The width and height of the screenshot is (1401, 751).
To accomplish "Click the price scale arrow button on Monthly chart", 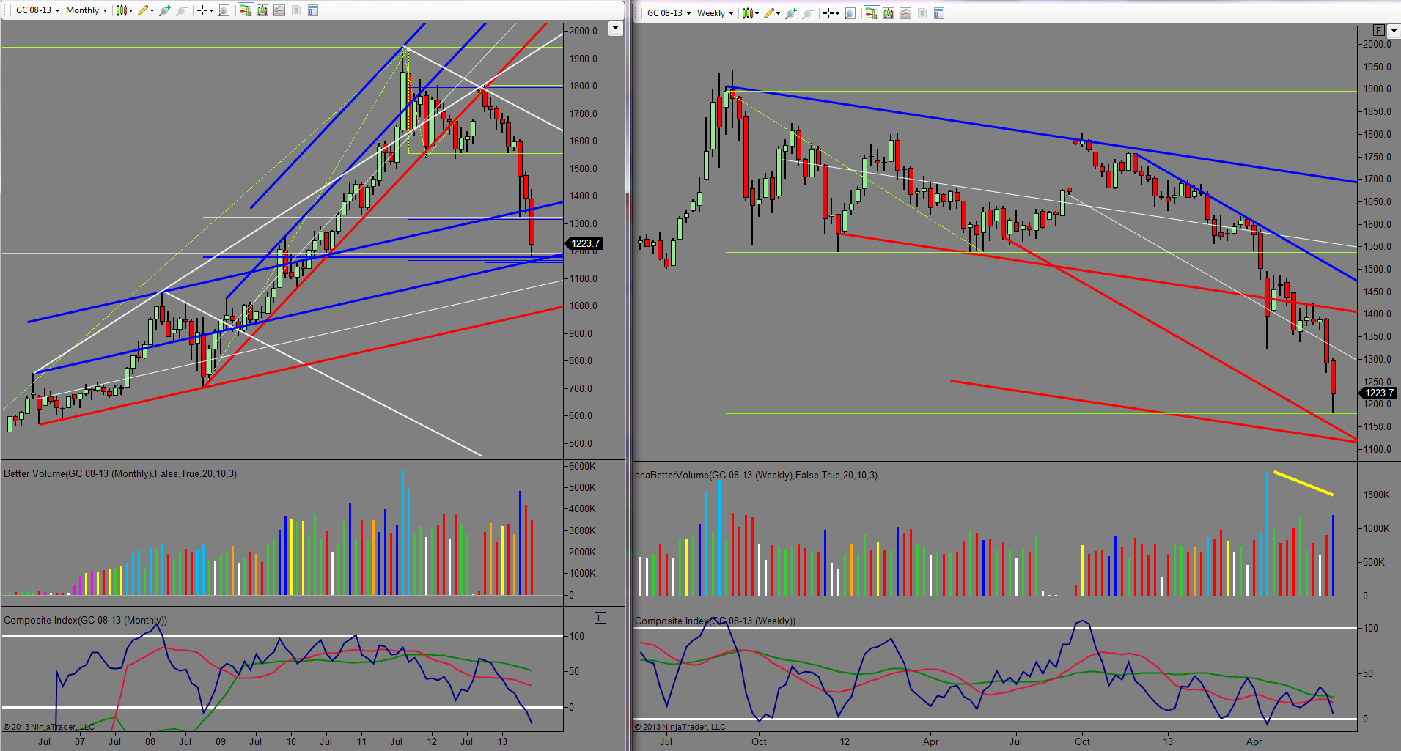I will (616, 29).
